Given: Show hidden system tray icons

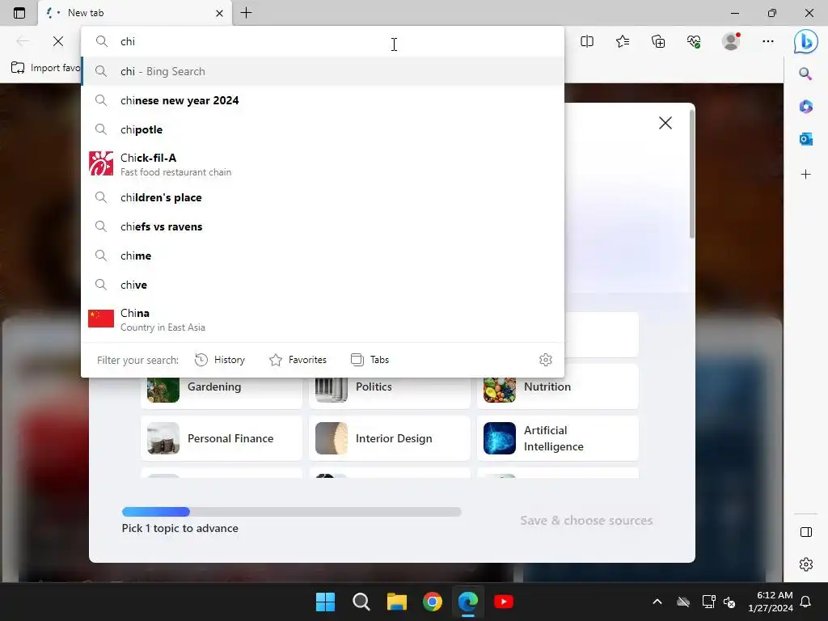Looking at the screenshot, I should [x=657, y=602].
